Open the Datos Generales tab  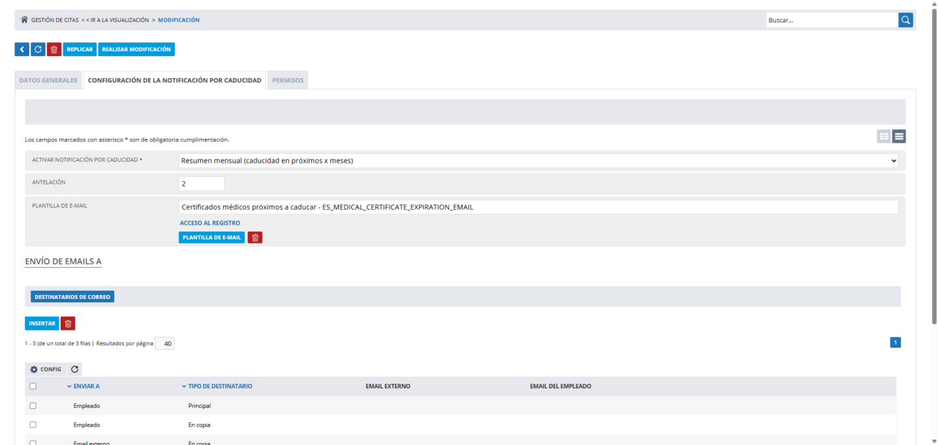(x=48, y=81)
